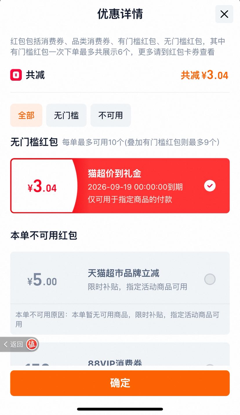
Task: Switch to the 无门槛 tab
Action: [x=66, y=115]
